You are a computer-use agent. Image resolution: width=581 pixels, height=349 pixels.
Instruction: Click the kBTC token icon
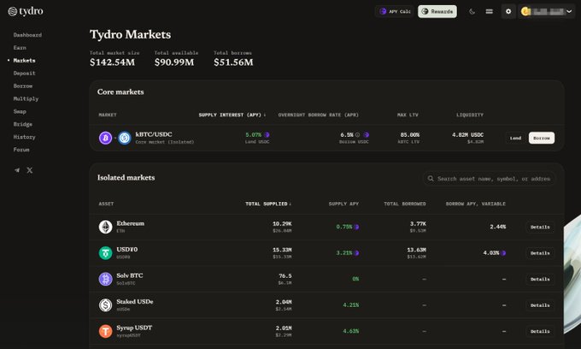tap(106, 138)
